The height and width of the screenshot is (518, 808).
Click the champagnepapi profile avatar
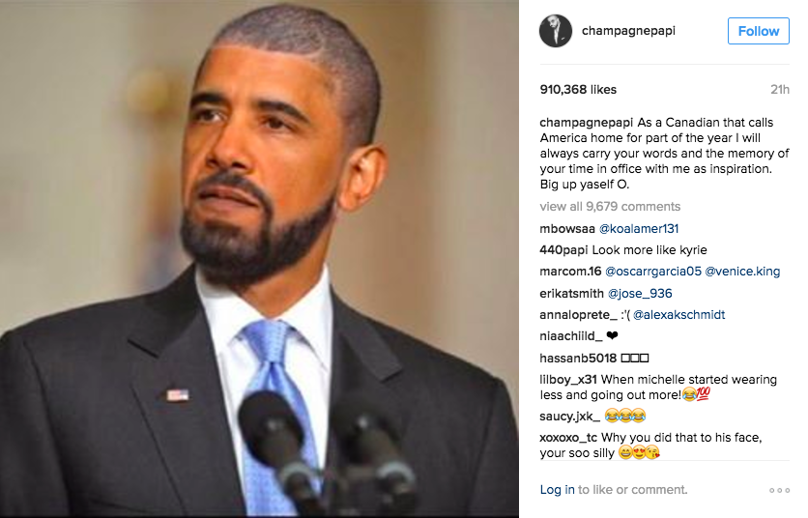[556, 31]
